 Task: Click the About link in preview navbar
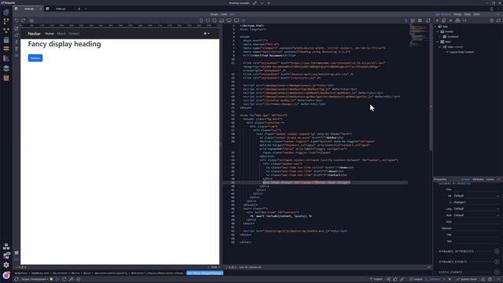pyautogui.click(x=61, y=33)
